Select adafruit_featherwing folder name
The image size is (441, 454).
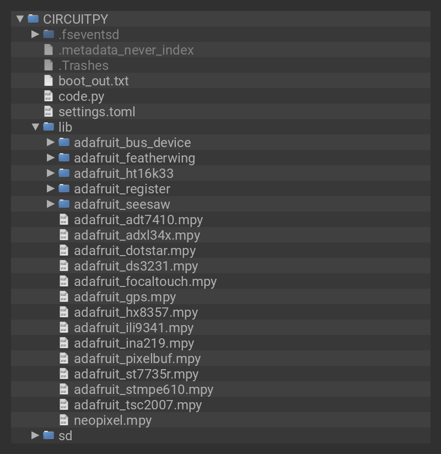tap(135, 158)
